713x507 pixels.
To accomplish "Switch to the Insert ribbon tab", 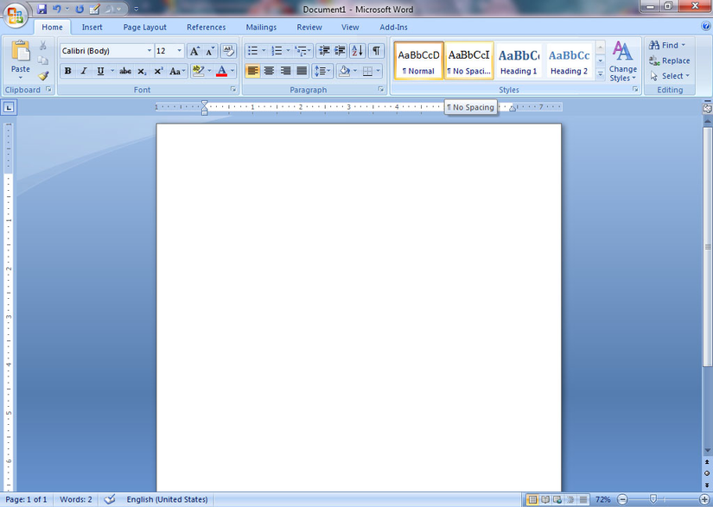I will point(92,27).
